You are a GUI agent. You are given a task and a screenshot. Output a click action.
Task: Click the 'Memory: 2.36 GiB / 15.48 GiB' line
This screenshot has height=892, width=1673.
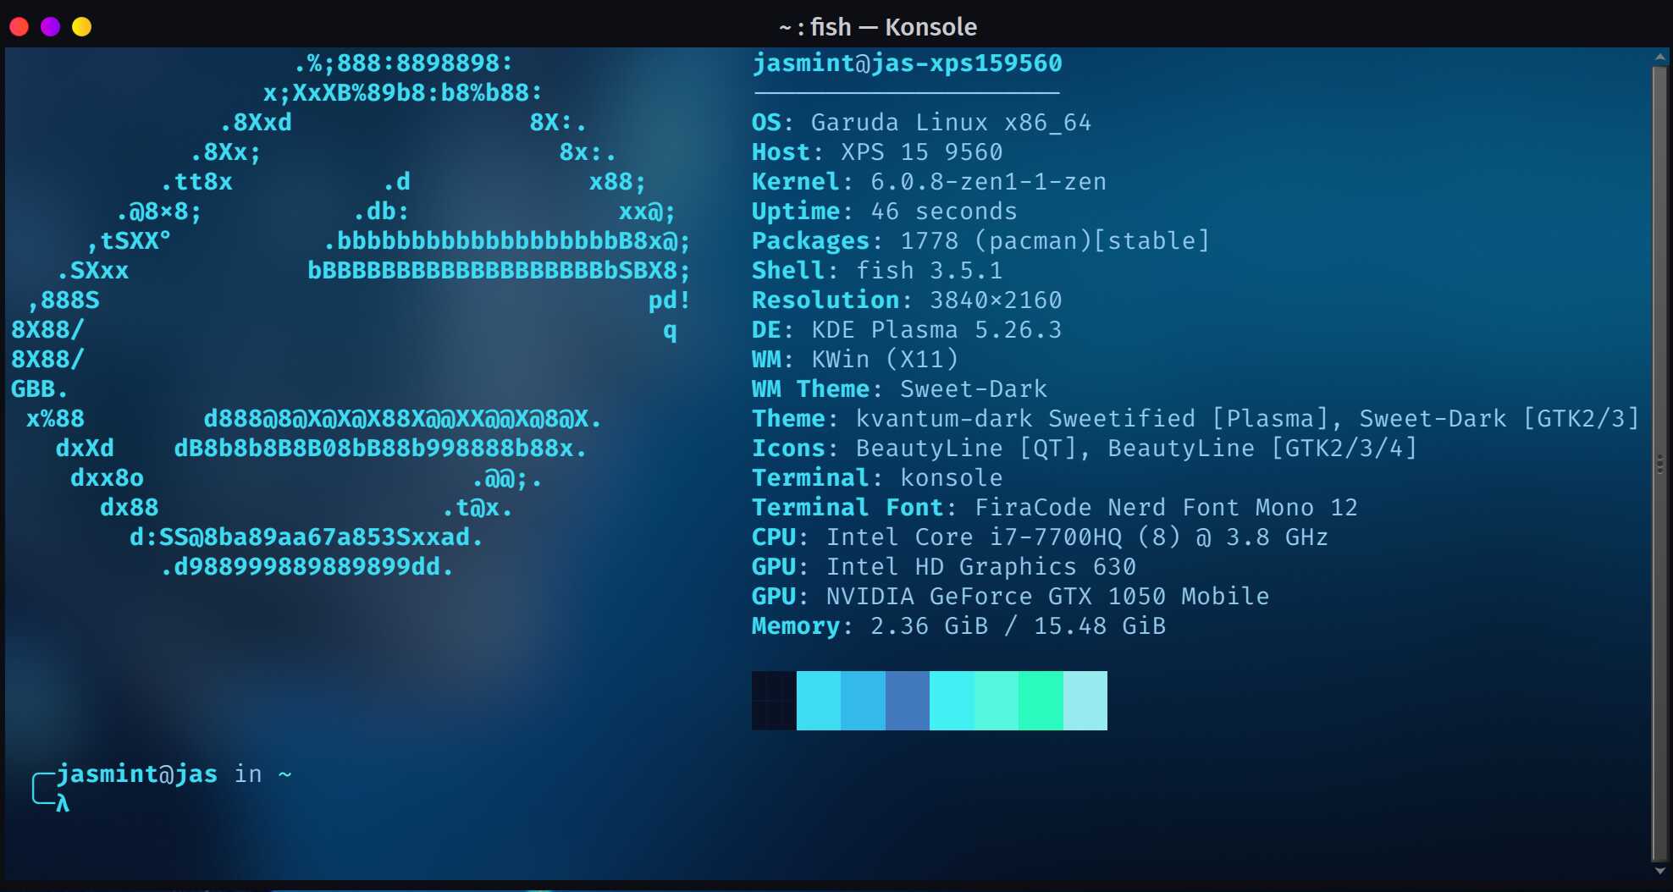(958, 626)
